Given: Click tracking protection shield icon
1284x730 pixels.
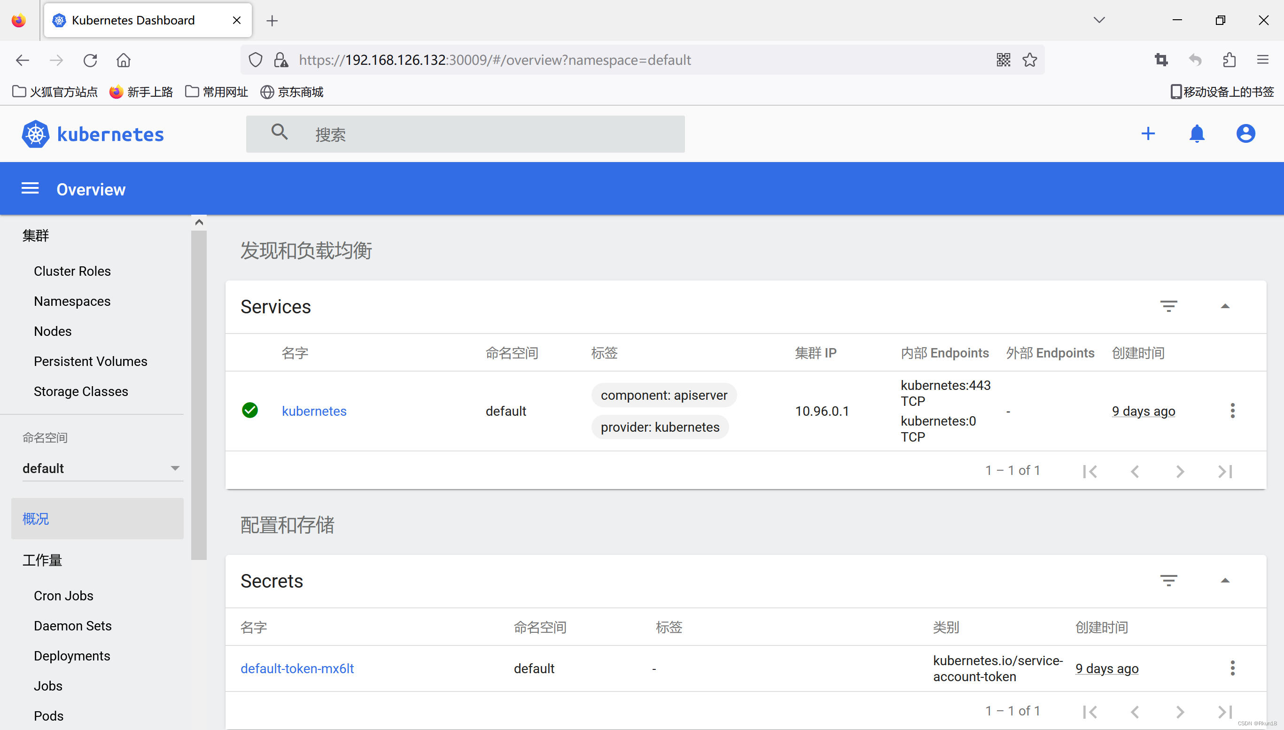Looking at the screenshot, I should [x=256, y=60].
